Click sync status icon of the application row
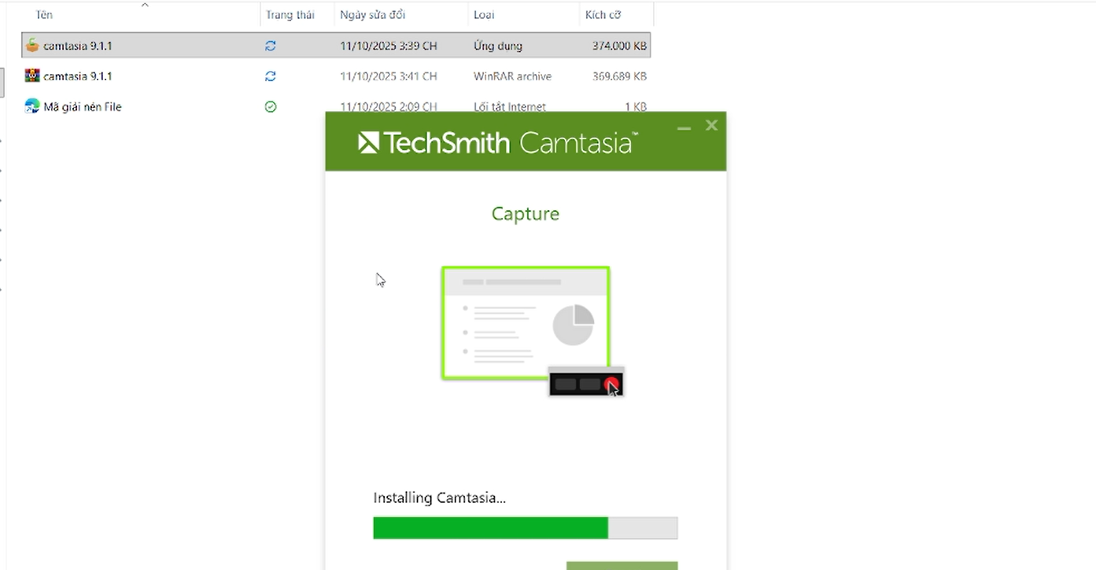The height and width of the screenshot is (570, 1096). click(271, 46)
